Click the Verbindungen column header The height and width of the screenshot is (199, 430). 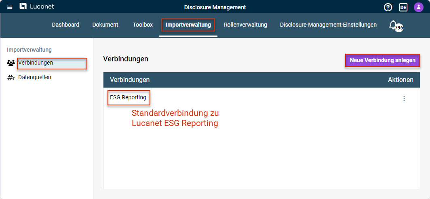[130, 80]
